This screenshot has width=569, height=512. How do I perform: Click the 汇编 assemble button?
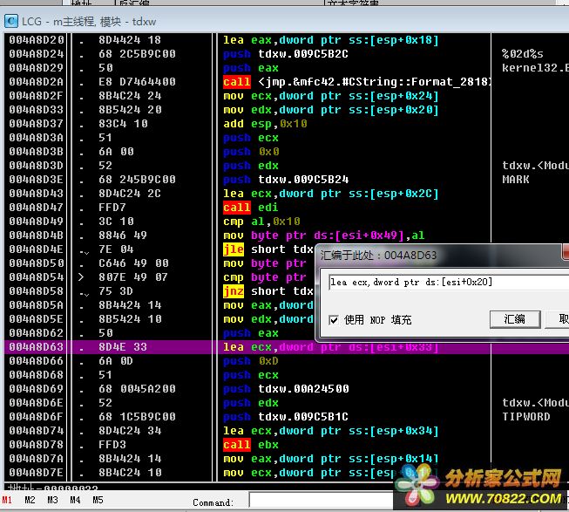515,319
